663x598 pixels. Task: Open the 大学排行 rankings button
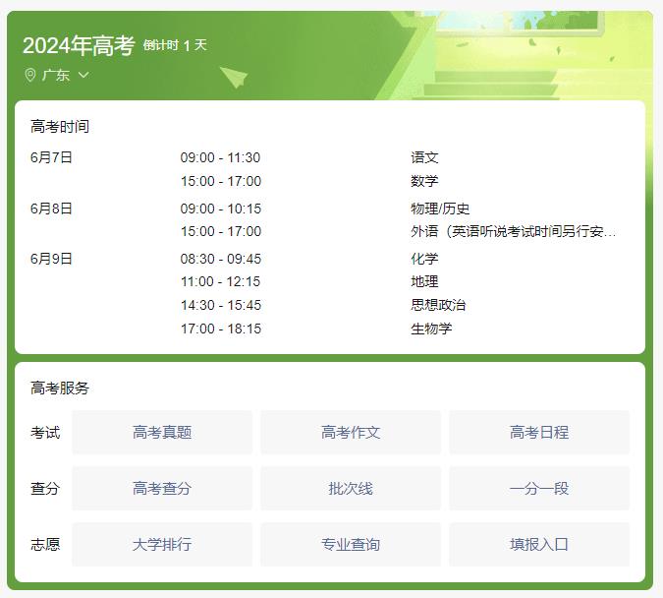click(162, 544)
